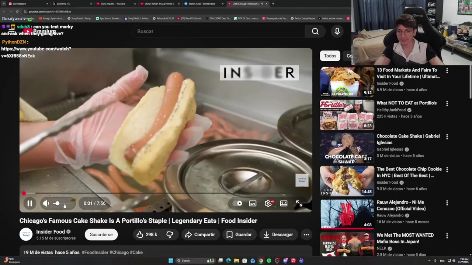472x265 pixels.
Task: Click the #Chicago hashtag
Action: [119, 252]
